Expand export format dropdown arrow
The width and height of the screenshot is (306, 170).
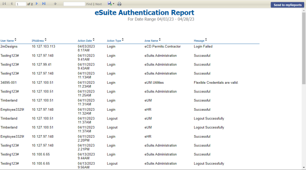[114, 3]
